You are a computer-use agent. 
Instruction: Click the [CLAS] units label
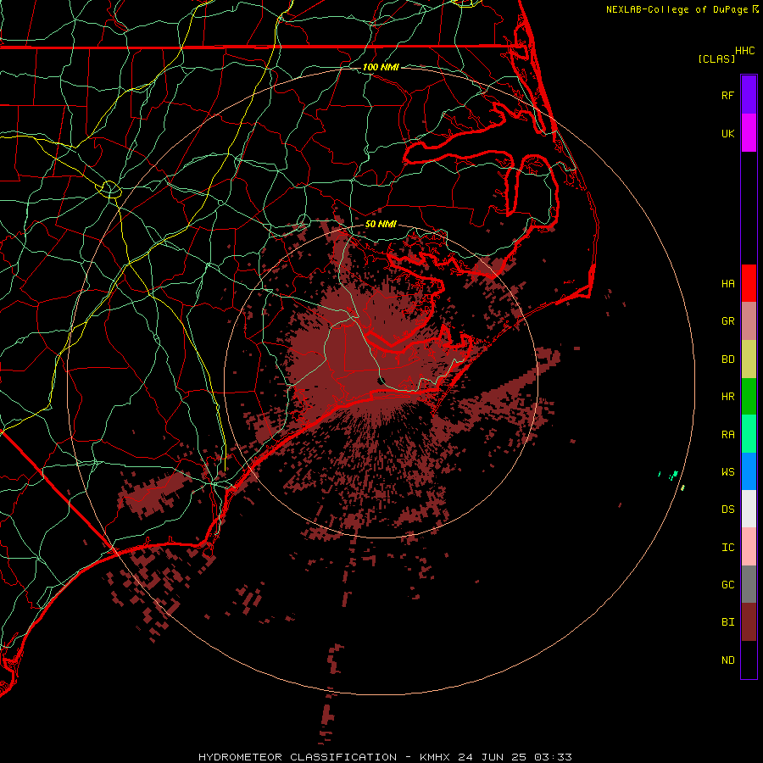(x=716, y=58)
